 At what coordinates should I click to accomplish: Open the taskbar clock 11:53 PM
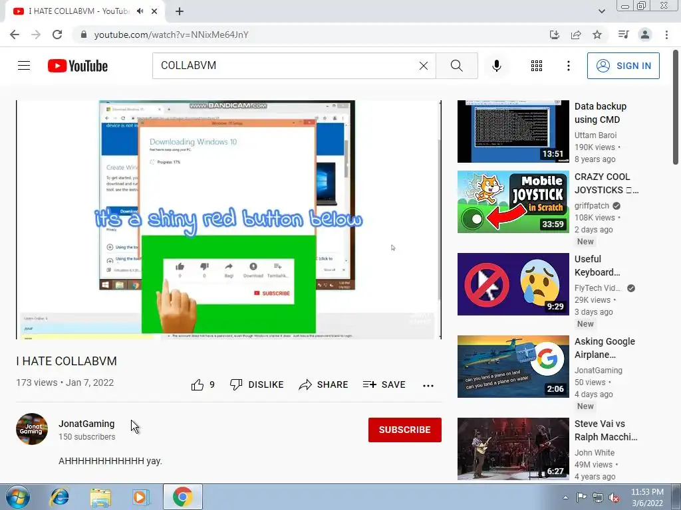647,497
